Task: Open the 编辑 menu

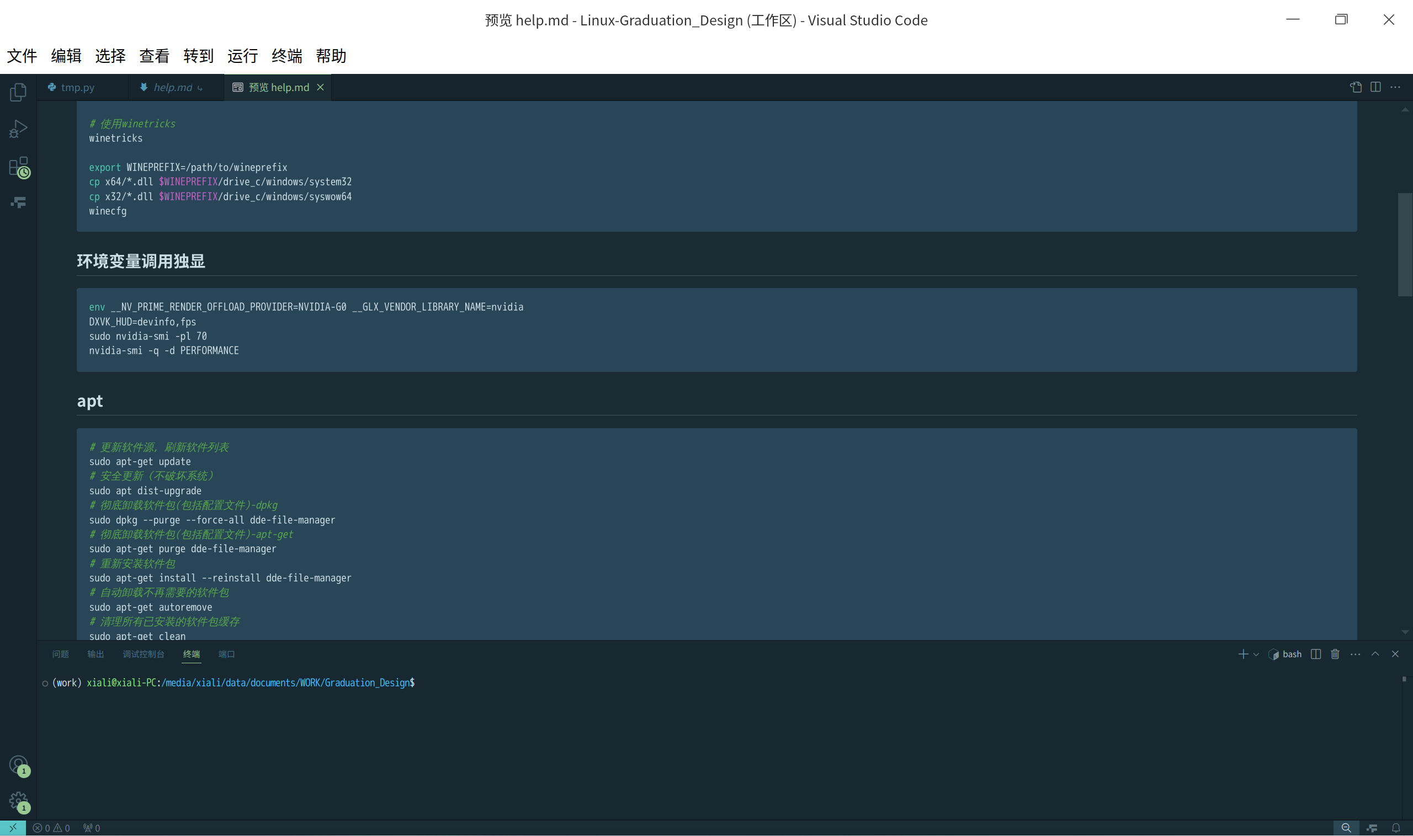Action: coord(66,56)
